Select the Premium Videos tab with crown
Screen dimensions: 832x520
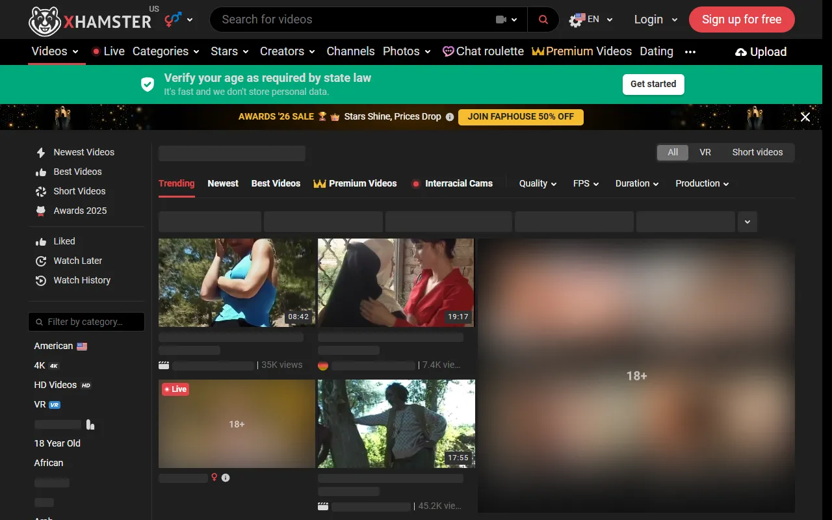pos(355,183)
